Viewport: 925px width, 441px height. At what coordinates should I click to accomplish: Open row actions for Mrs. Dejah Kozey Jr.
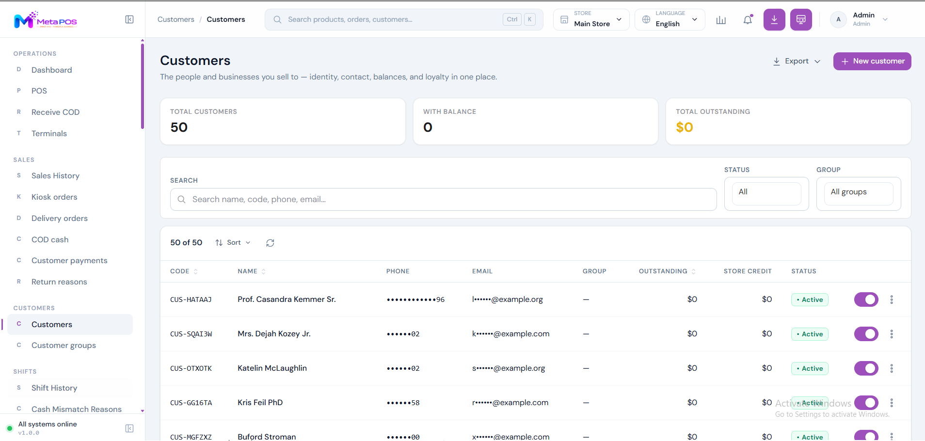[892, 334]
